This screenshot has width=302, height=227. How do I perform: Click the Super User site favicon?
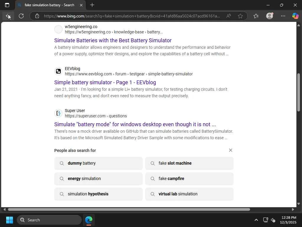click(58, 113)
